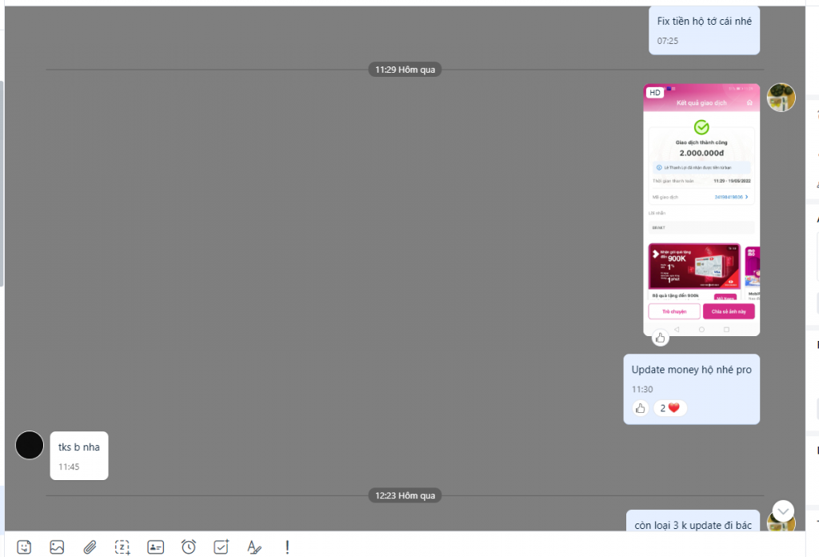This screenshot has width=819, height=557.
Task: Select the screen capture tool icon
Action: tap(122, 547)
